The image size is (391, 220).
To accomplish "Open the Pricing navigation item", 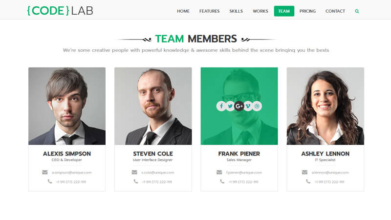I will (307, 11).
